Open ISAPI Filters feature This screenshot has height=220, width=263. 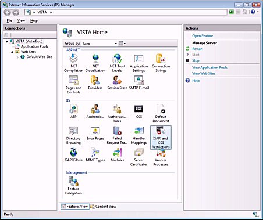73,155
